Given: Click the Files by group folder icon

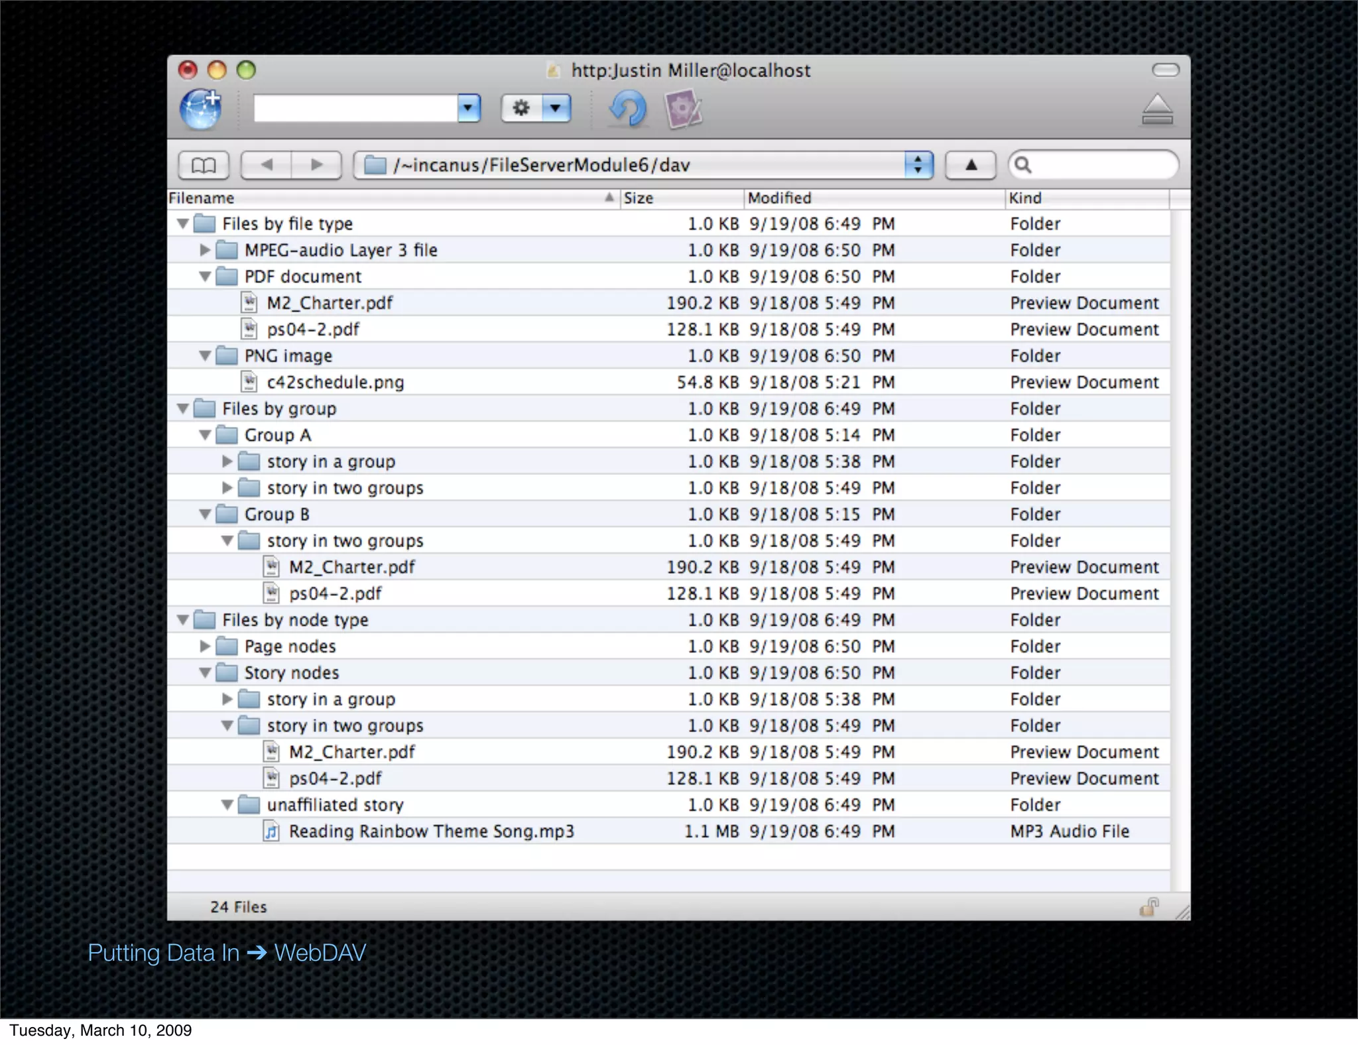Looking at the screenshot, I should (205, 409).
